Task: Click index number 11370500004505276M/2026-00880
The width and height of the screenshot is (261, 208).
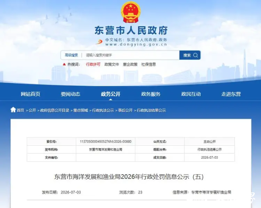Action: (x=106, y=142)
